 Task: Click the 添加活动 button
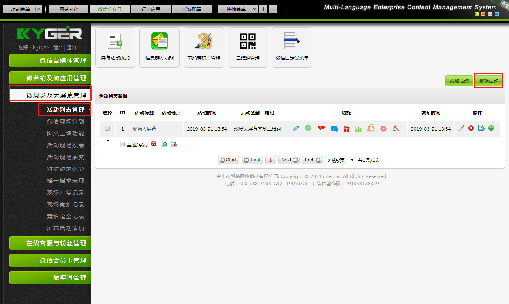[459, 81]
